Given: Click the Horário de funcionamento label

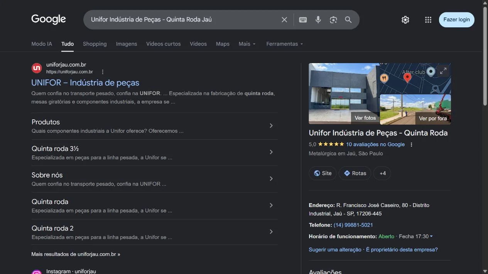Looking at the screenshot, I should click(x=343, y=236).
